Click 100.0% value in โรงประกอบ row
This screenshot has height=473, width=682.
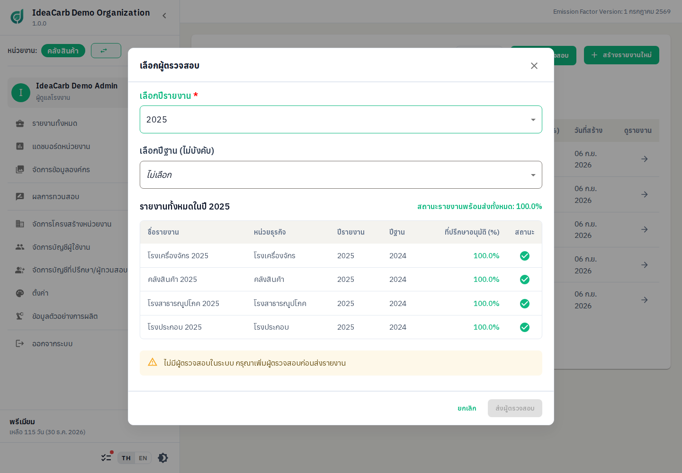pyautogui.click(x=486, y=327)
